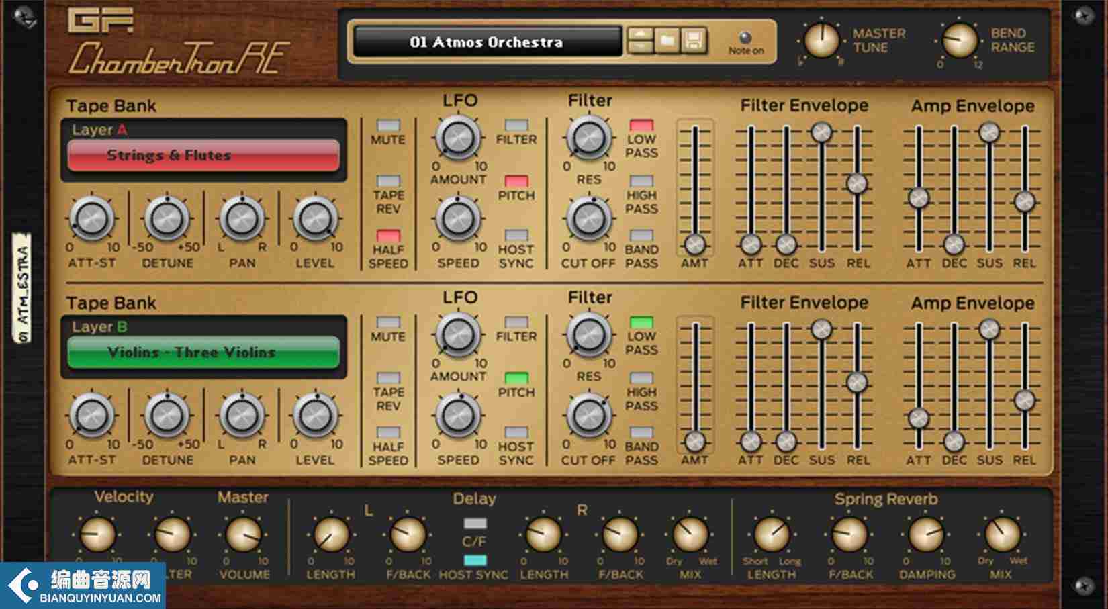1108x609 pixels.
Task: Click Layer B LFO Speed knob
Action: point(459,416)
